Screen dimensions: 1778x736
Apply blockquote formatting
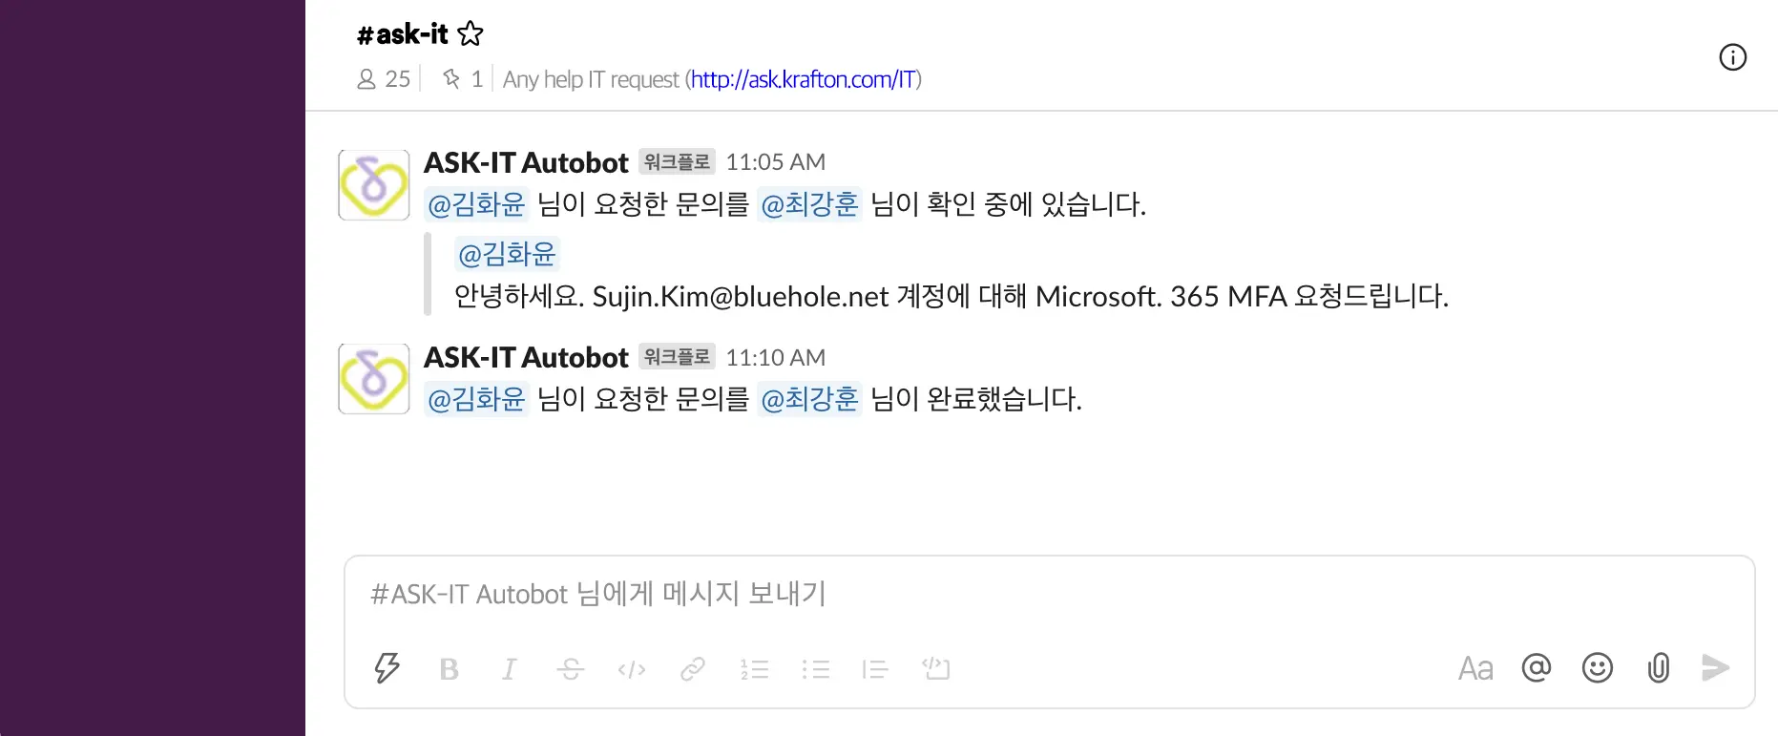click(x=875, y=669)
